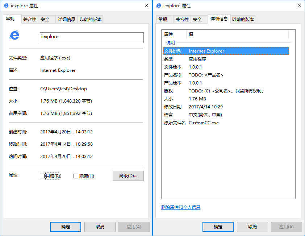This screenshot has width=305, height=236.
Task: Select the 版权 row
Action: point(226,91)
